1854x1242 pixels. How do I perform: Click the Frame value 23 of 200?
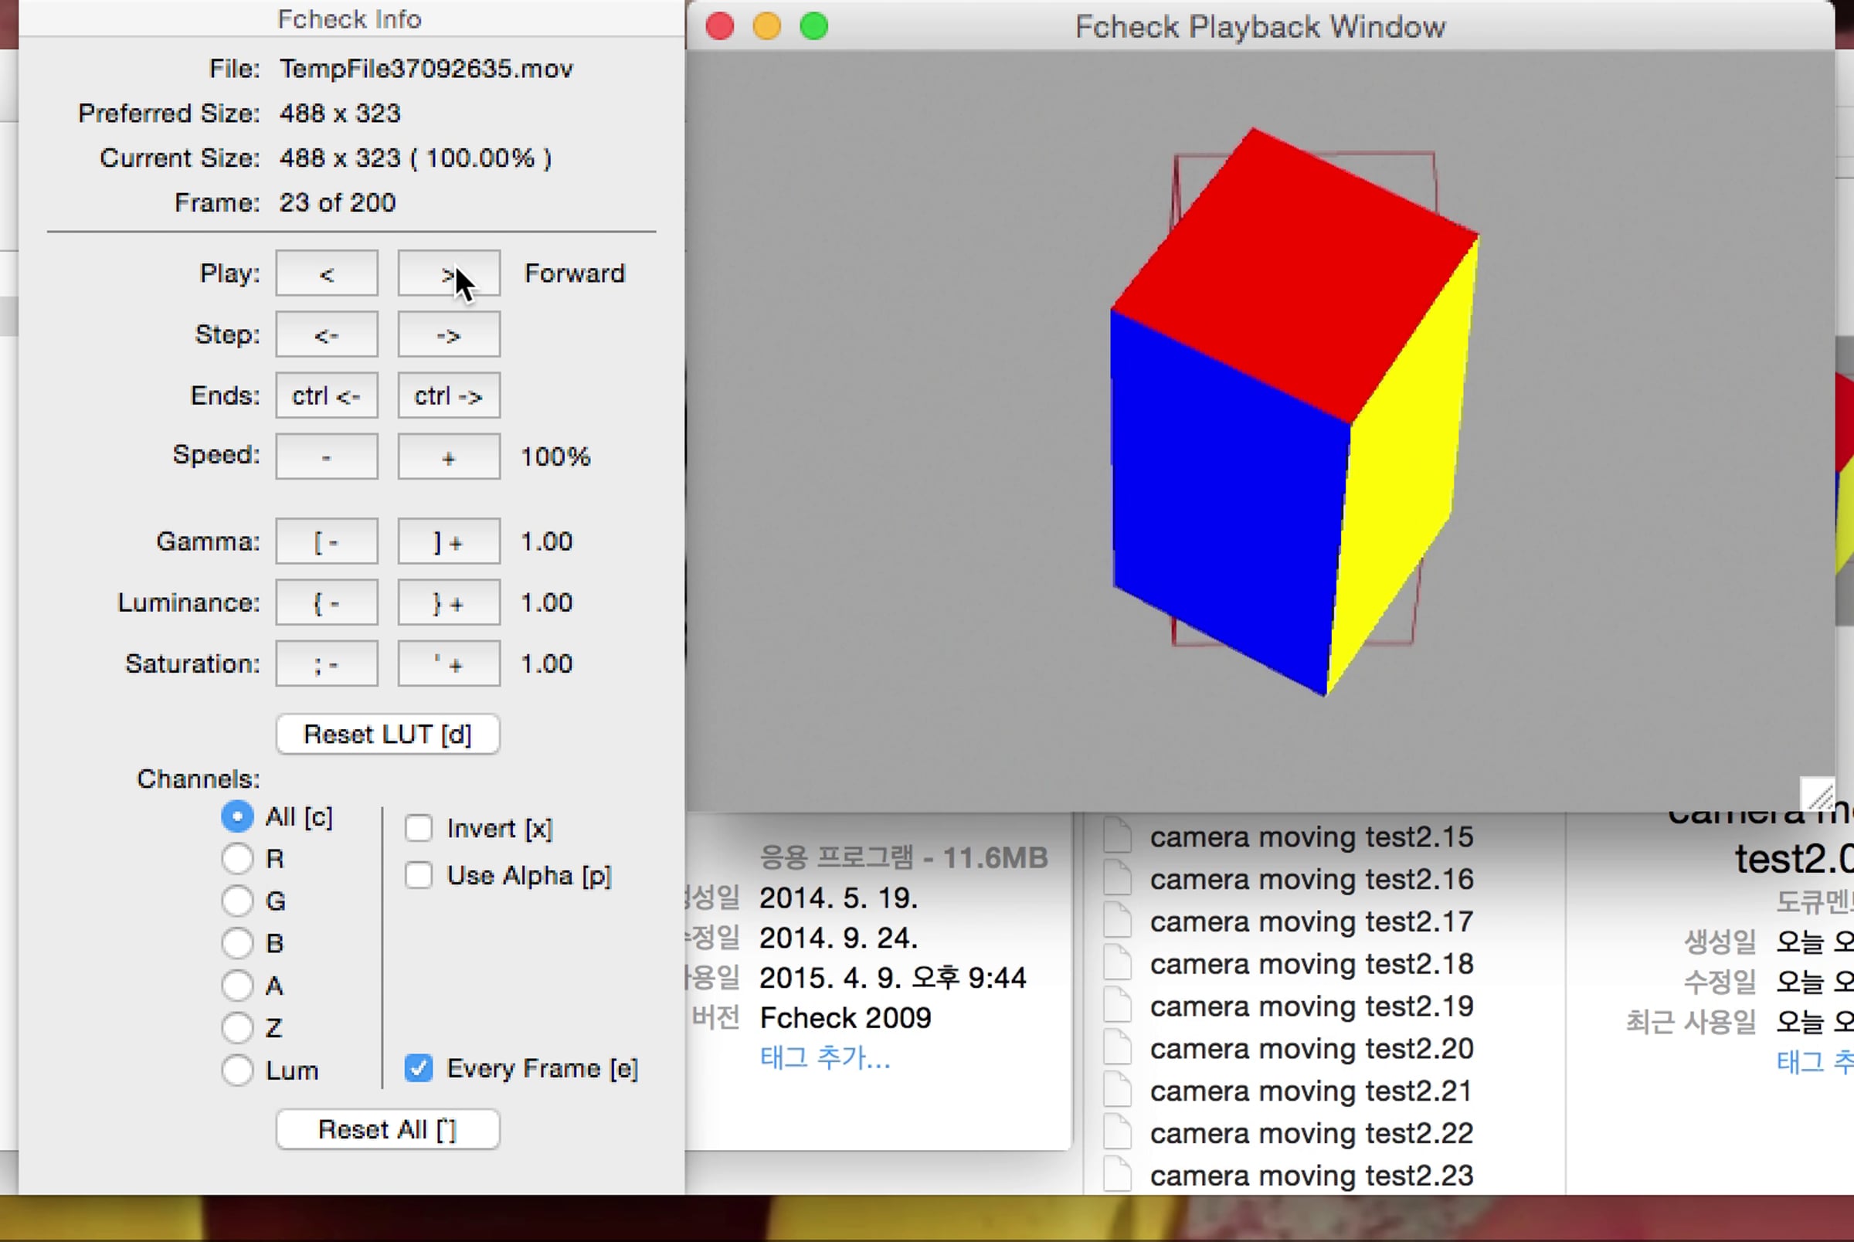click(338, 203)
